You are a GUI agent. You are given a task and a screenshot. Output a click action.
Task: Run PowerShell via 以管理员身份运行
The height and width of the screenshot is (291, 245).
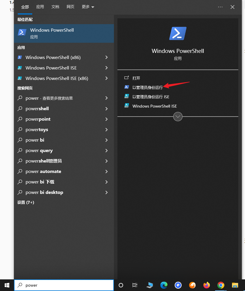147,88
